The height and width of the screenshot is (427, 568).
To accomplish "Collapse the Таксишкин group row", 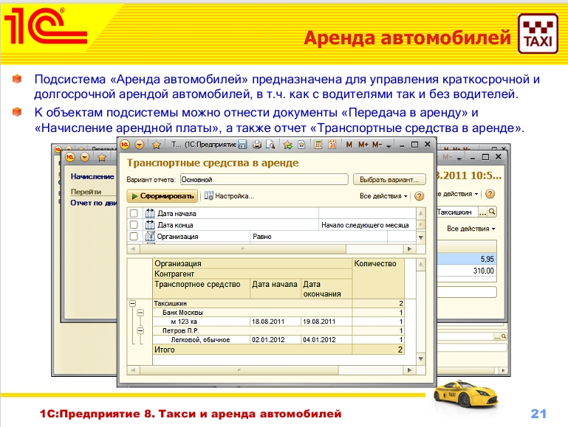I will [x=132, y=303].
